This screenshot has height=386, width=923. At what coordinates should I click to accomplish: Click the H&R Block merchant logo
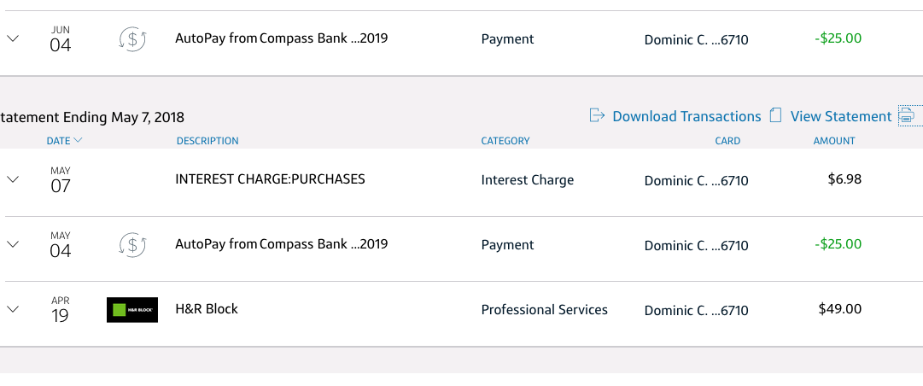[132, 310]
